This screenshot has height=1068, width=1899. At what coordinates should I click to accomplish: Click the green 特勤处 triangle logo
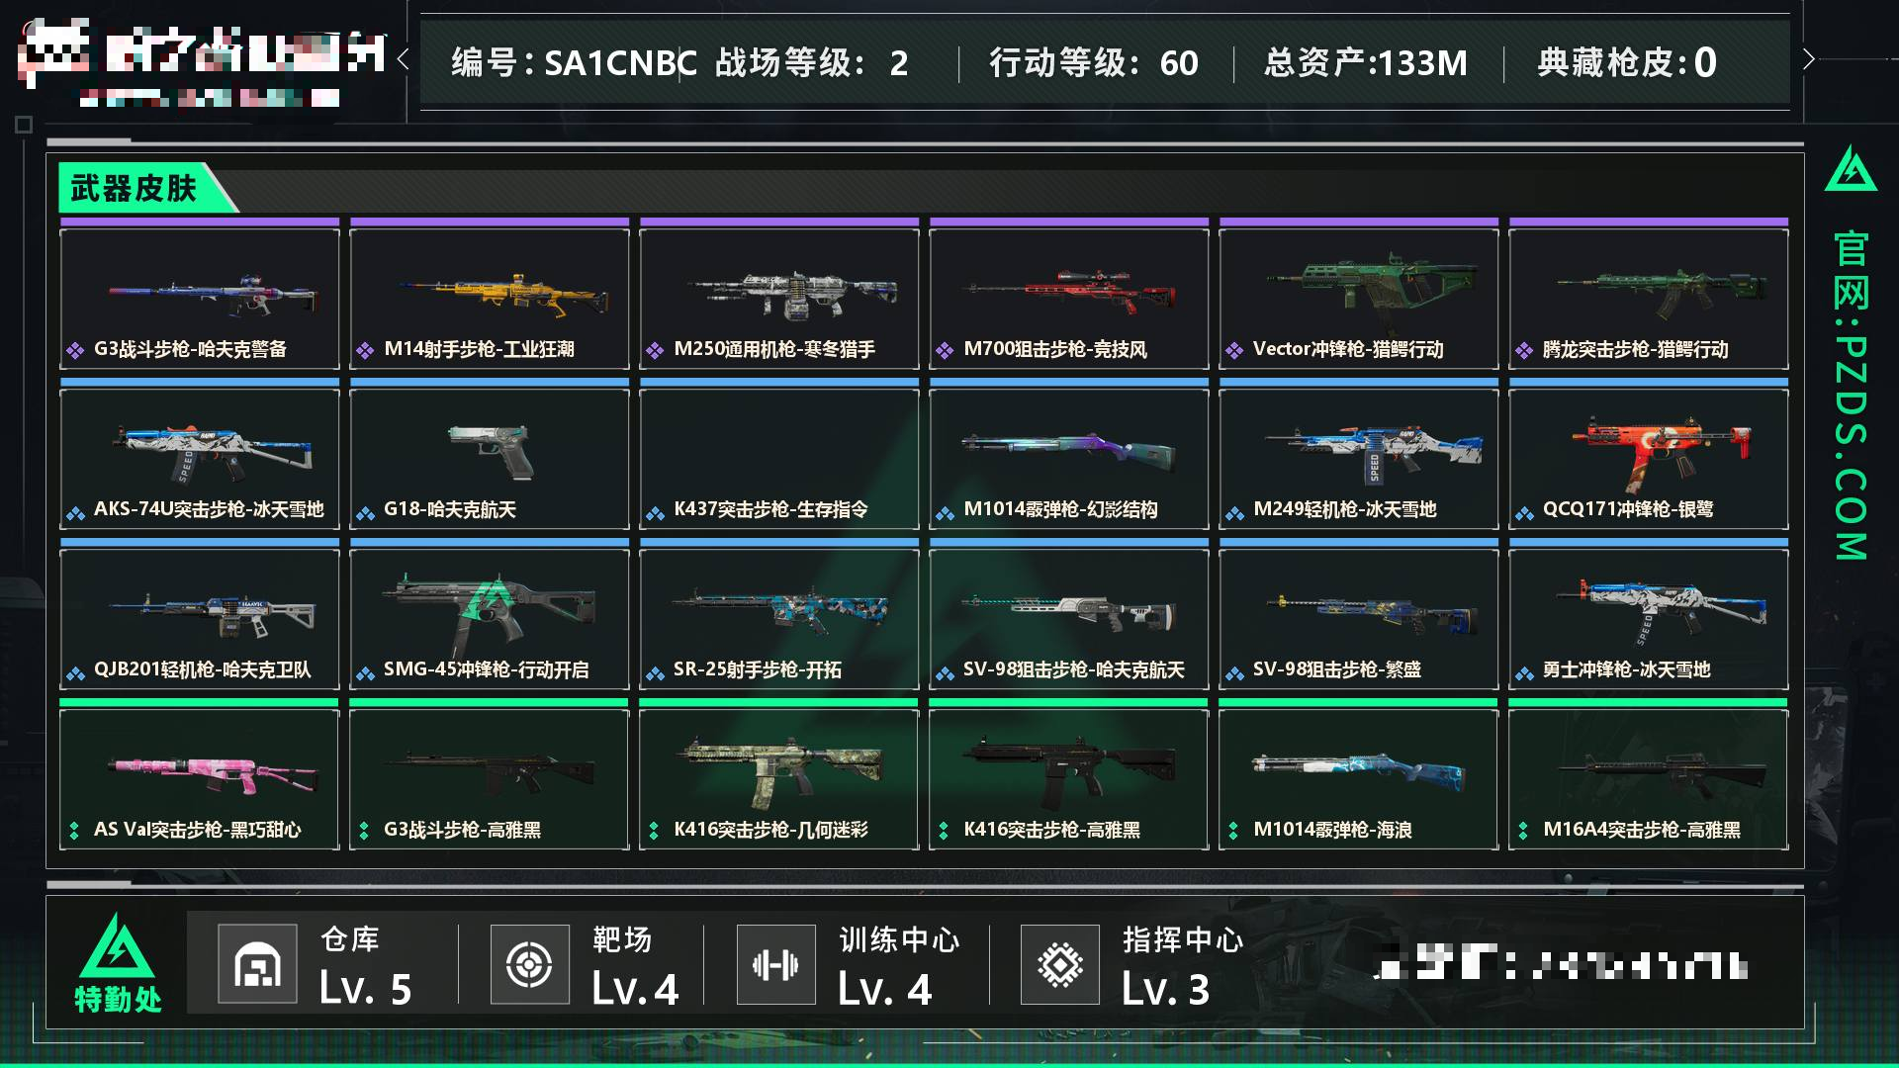[x=117, y=949]
